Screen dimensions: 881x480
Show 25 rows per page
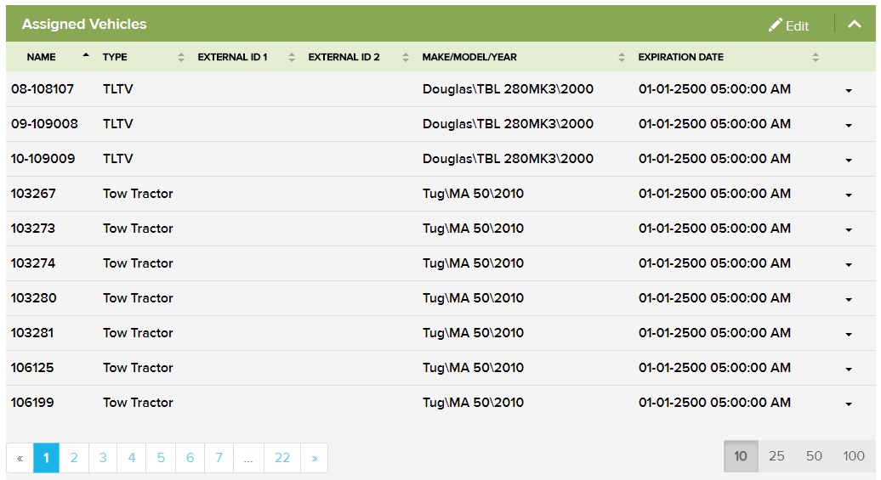[x=776, y=456]
